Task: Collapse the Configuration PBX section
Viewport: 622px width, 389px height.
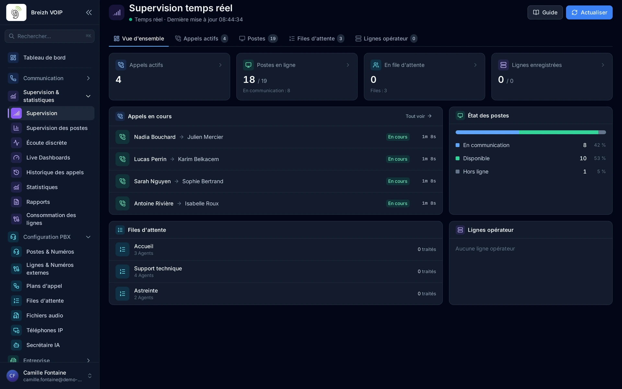Action: click(x=50, y=237)
